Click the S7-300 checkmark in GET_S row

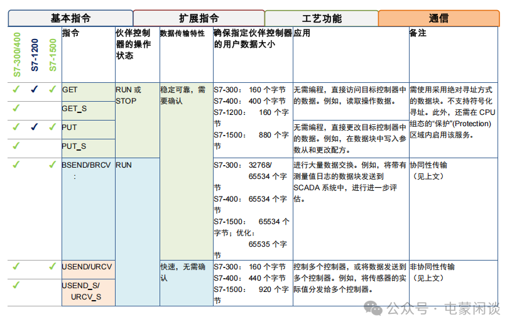[x=16, y=108]
